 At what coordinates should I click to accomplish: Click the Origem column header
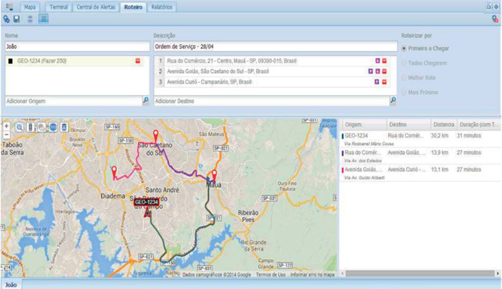pos(364,124)
